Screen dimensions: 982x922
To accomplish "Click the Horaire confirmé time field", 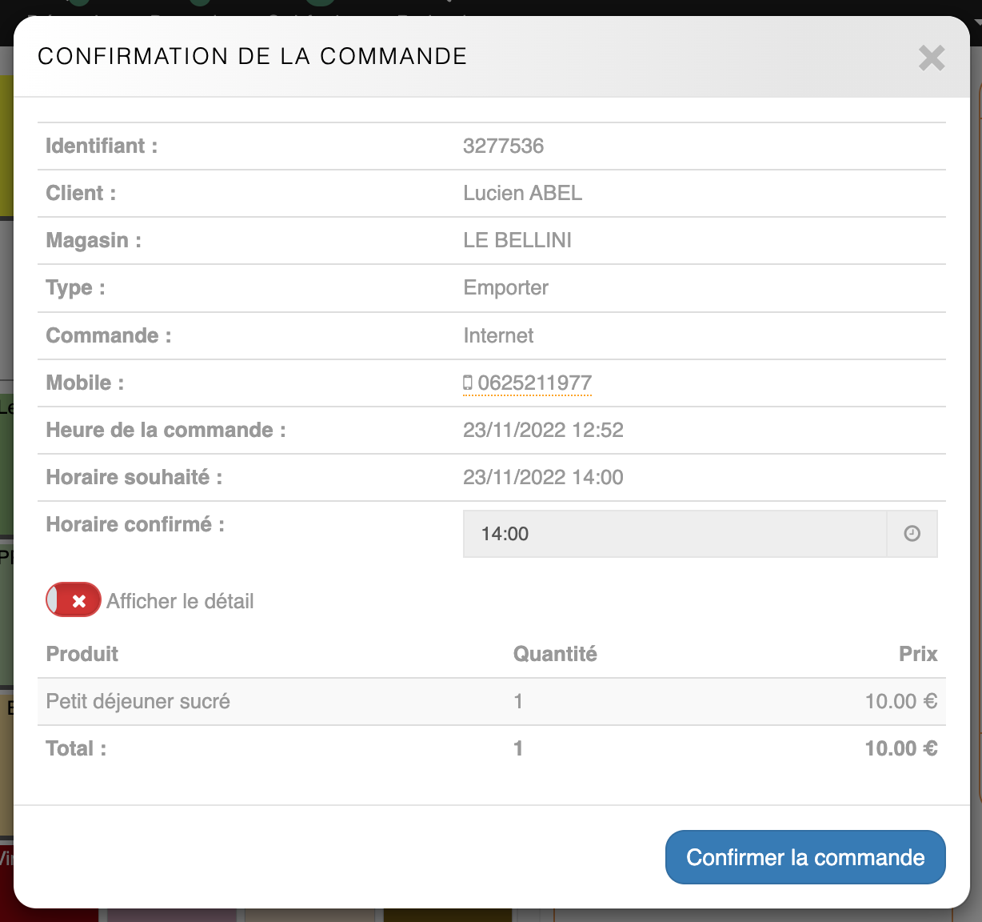I will (674, 534).
